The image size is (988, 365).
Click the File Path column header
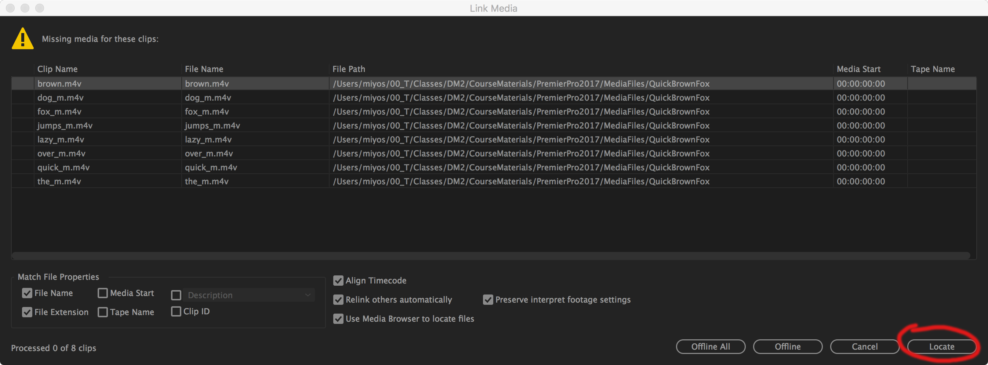[349, 69]
